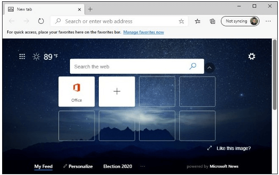Collapse quick links with chevron button
Viewport: 279px width, 175px height.
click(x=210, y=67)
